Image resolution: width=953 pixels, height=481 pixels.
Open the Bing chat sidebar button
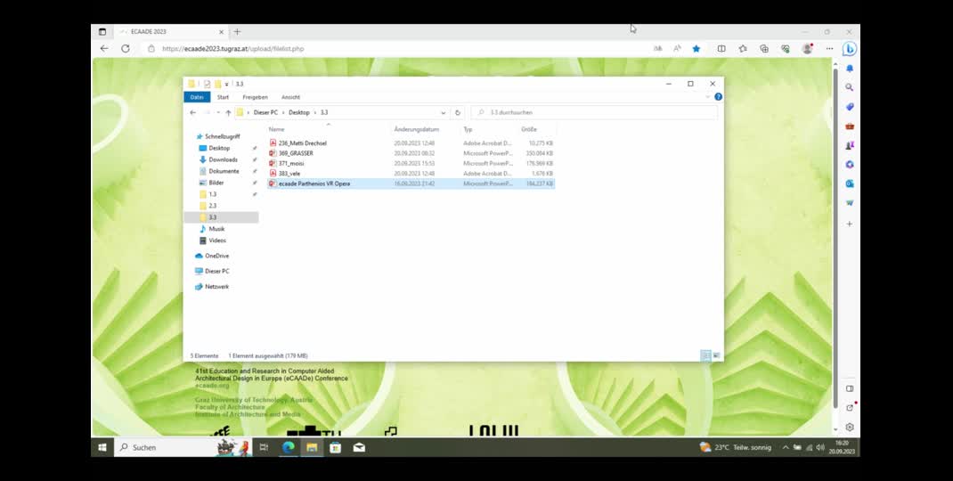(x=850, y=49)
